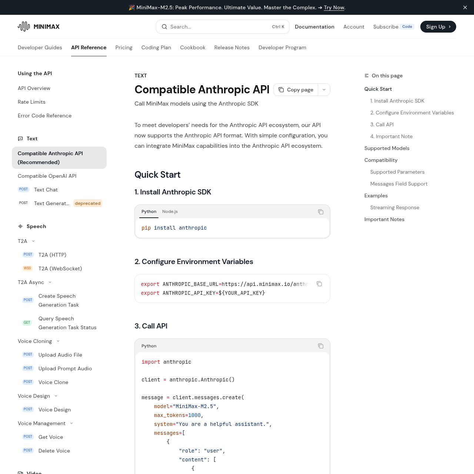Copy the pip install code snippet
Viewport: 474px width, 474px height.
pos(321,212)
